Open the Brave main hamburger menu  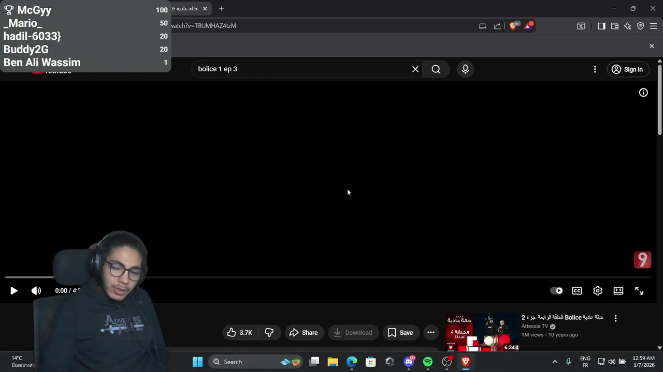click(654, 26)
